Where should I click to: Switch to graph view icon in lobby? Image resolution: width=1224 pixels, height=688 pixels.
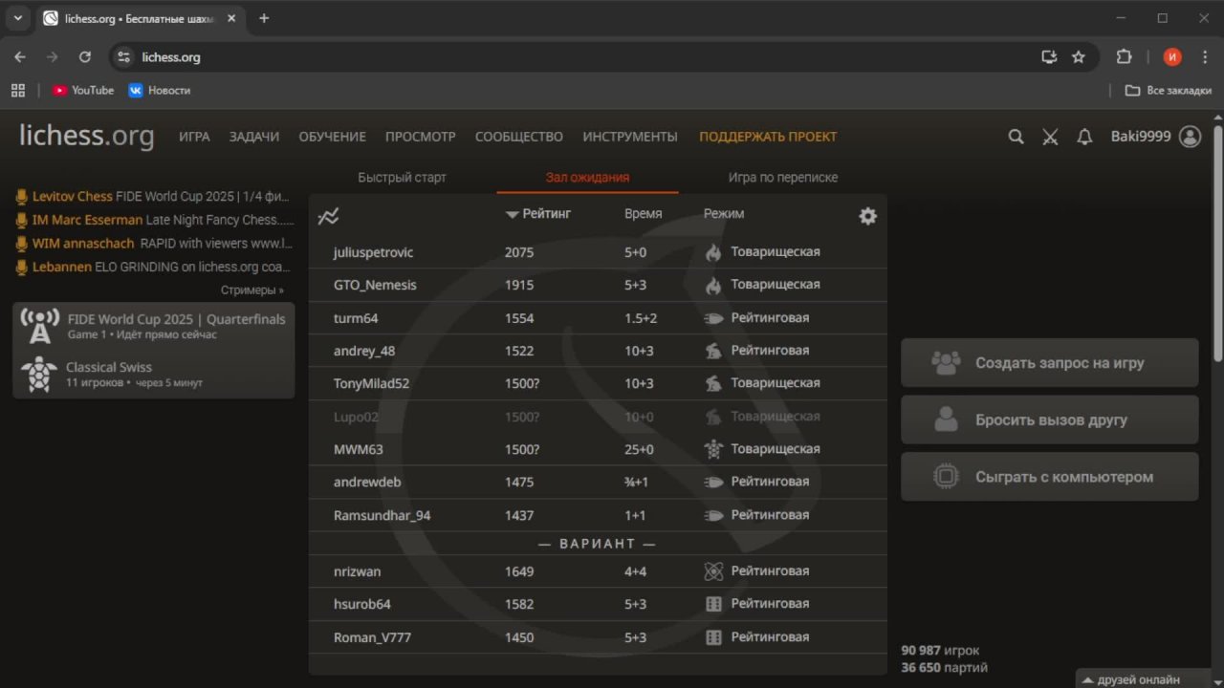(328, 217)
